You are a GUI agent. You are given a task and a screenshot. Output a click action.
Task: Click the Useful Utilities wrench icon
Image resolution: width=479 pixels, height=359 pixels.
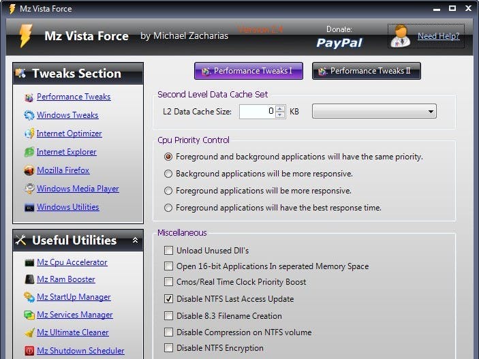20,240
